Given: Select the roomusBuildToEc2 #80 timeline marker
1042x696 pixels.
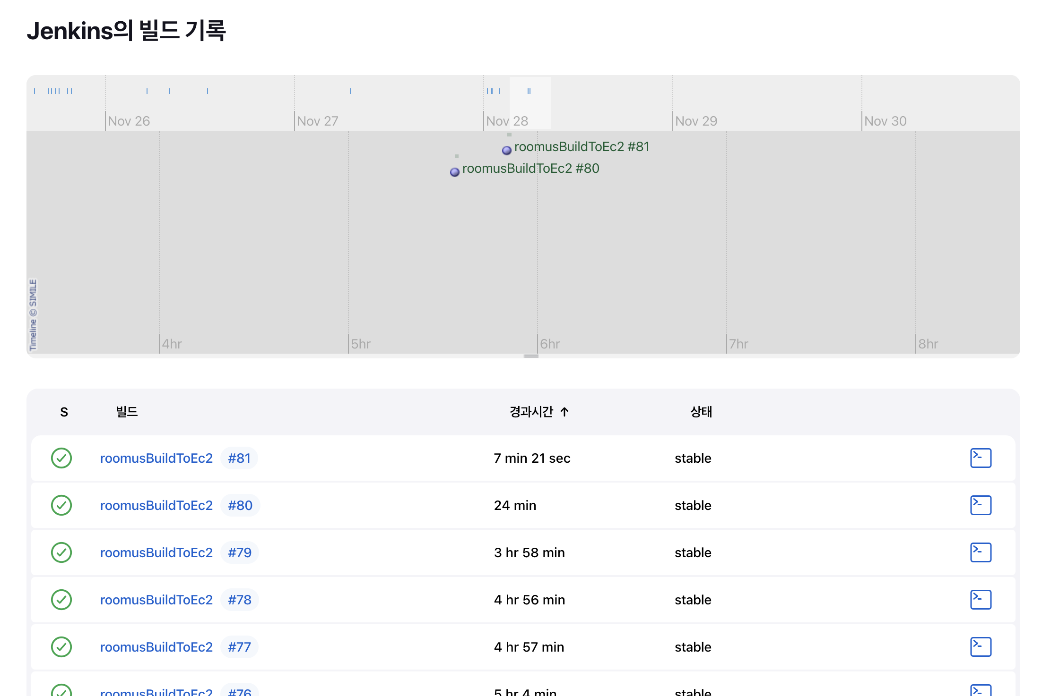Looking at the screenshot, I should (454, 172).
